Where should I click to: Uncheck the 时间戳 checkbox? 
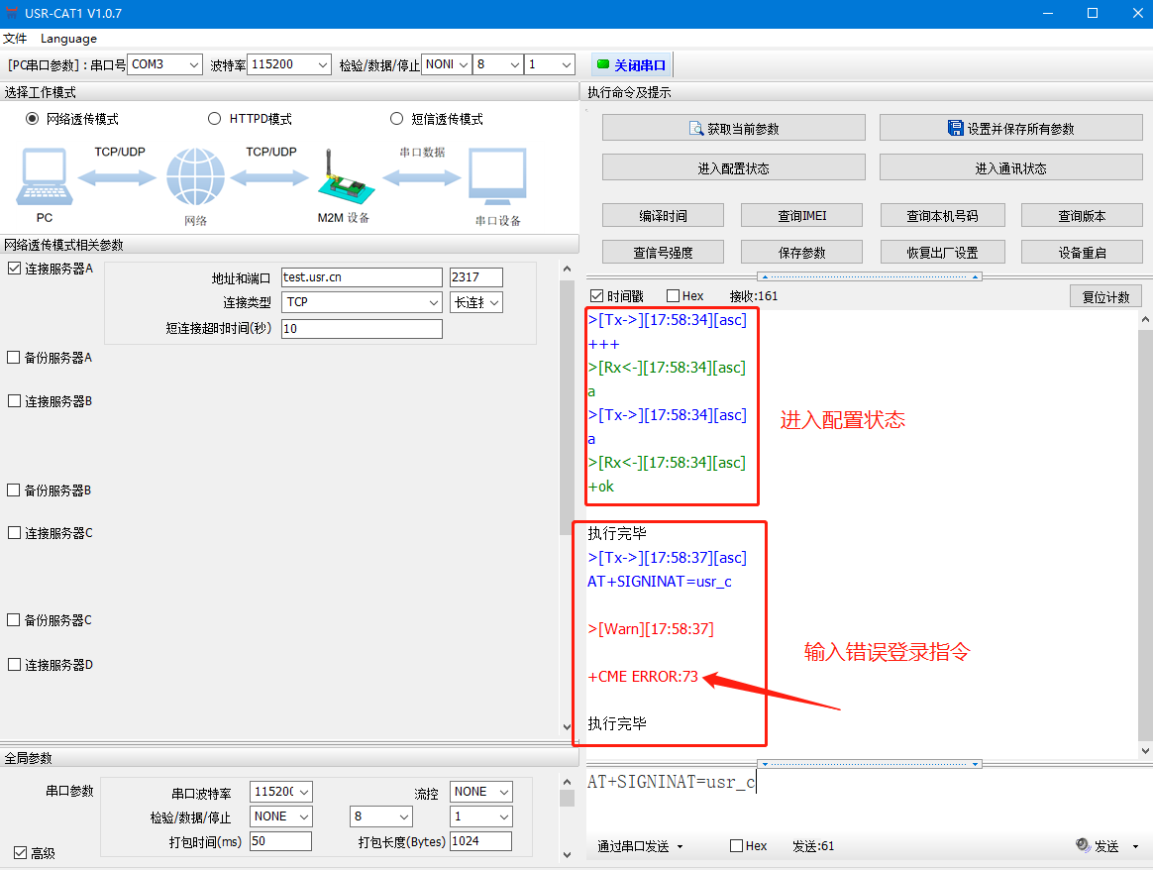click(x=596, y=296)
